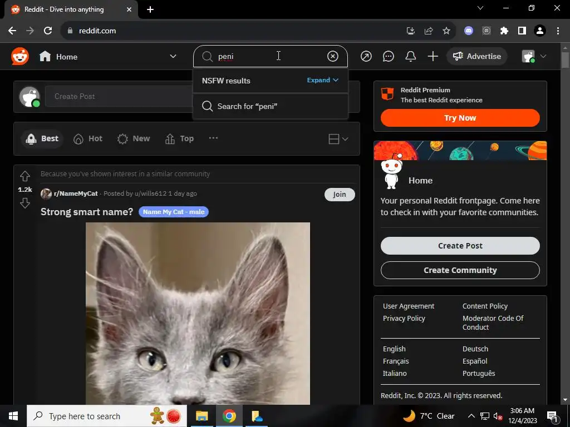Click the Create Post input field
The width and height of the screenshot is (570, 427).
click(119, 96)
